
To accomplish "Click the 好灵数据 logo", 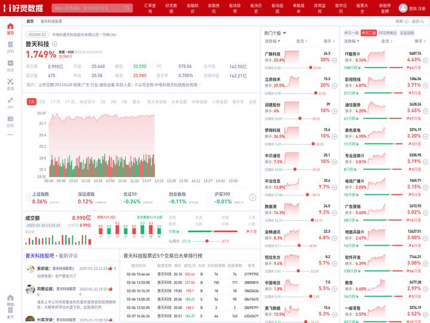I will (x=23, y=8).
